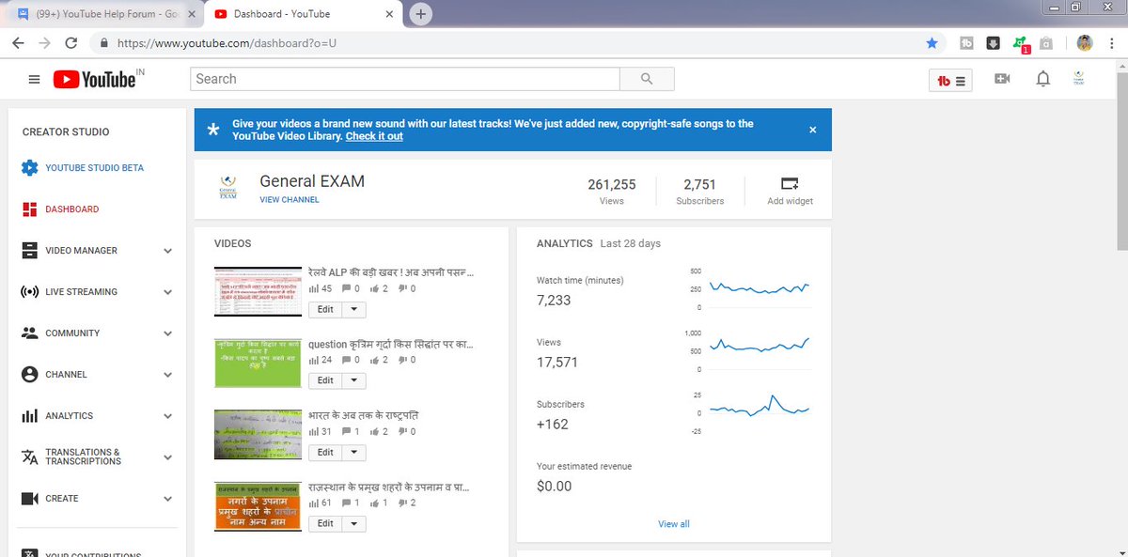Expand the Video Manager section

click(167, 251)
